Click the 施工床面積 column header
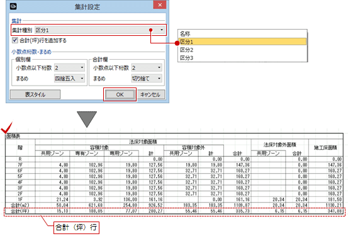This screenshot has width=348, height=236. (x=325, y=147)
